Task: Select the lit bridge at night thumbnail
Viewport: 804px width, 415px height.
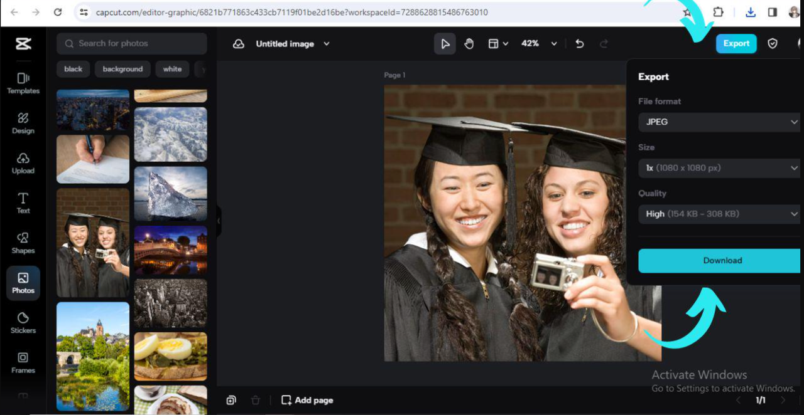Action: pos(170,250)
